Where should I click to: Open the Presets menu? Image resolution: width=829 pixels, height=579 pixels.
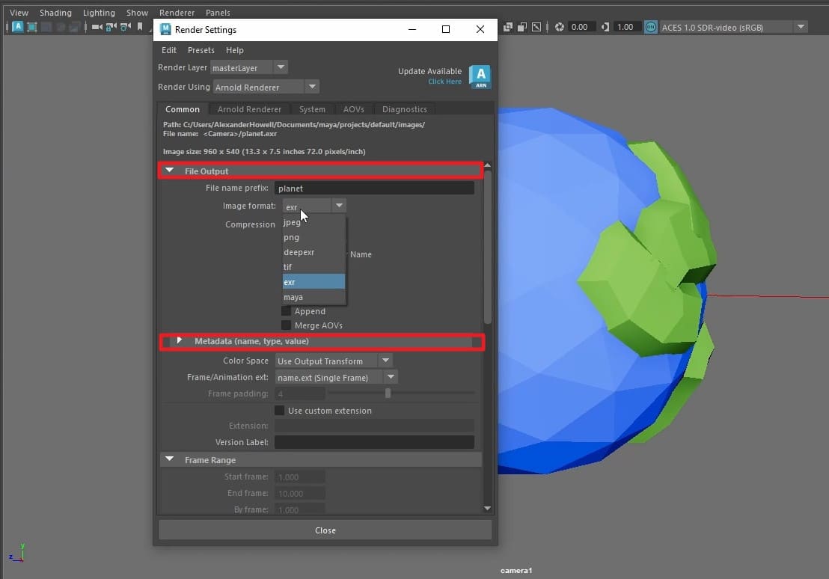tap(201, 50)
